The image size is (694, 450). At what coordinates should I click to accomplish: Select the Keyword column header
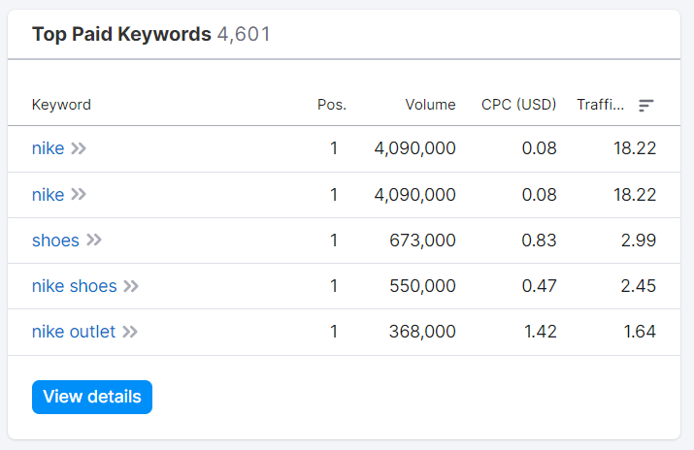point(61,105)
